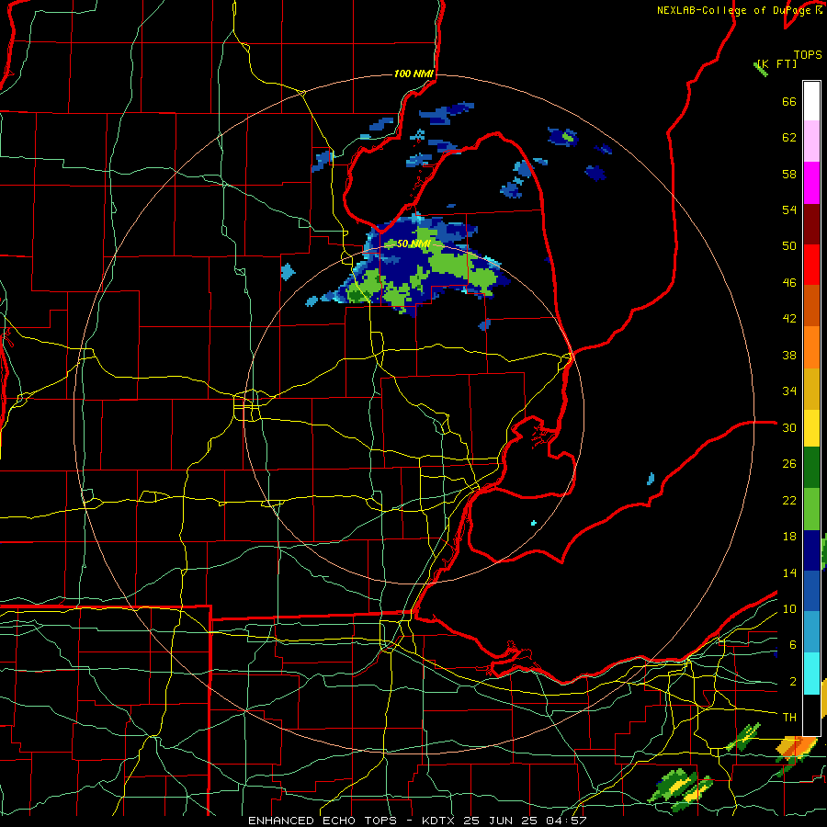
Task: Click the tiny cyan echo over Lake St. Clair area
Action: (534, 523)
